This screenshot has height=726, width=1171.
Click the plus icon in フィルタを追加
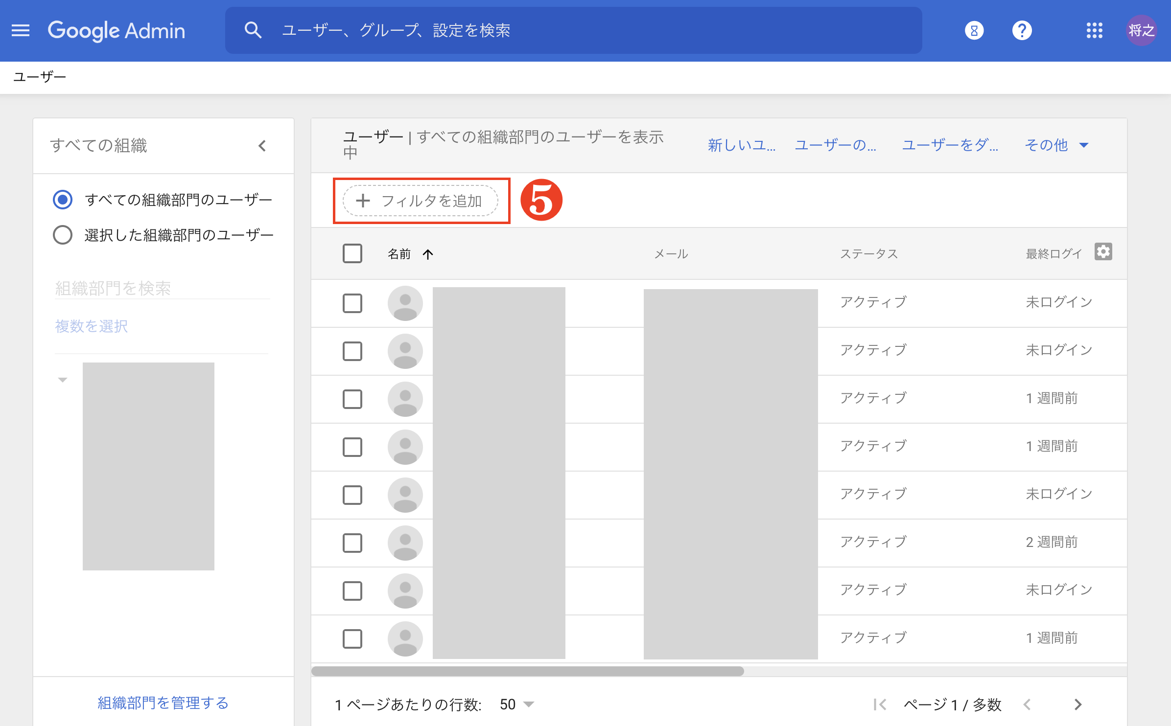(x=363, y=201)
